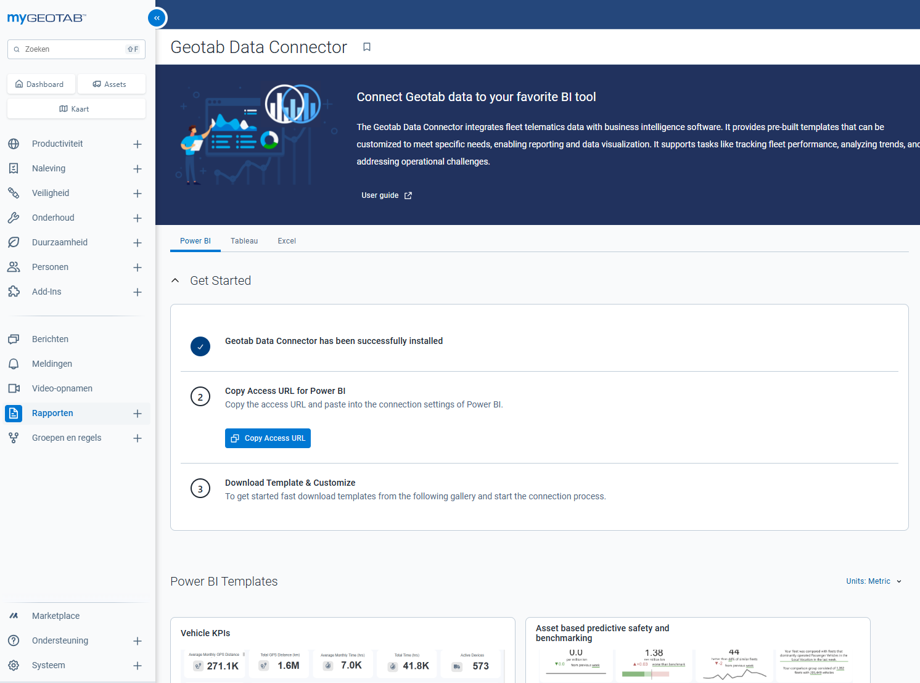
Task: Expand Naleving with its plus sign
Action: click(x=138, y=168)
